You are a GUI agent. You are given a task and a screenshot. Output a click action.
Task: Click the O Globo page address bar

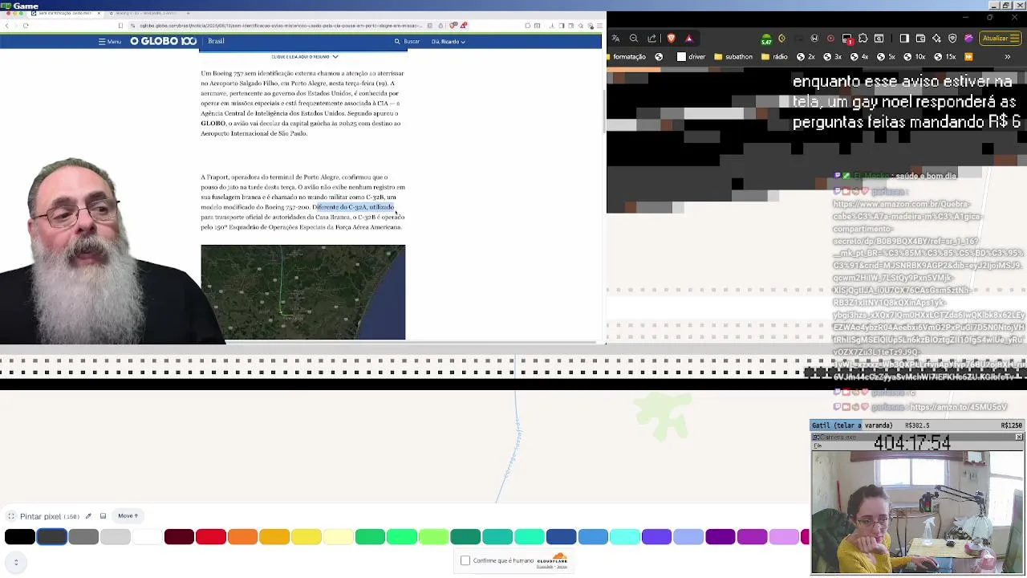281,26
